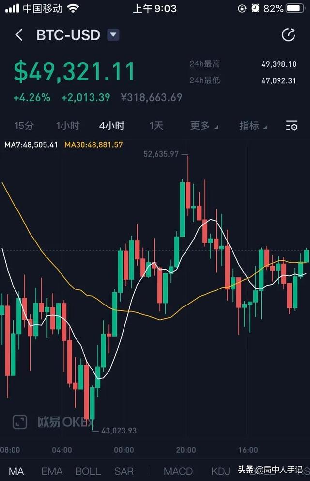Show the KDJ sub-indicator
This screenshot has height=481, width=310.
221,471
